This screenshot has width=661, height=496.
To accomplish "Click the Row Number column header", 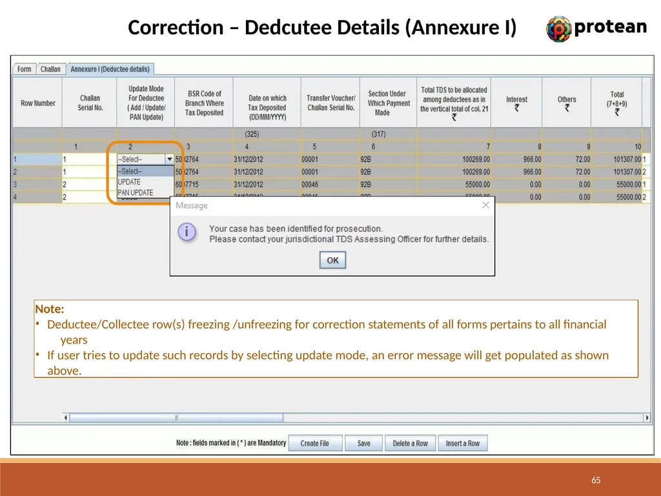I will 38,103.
